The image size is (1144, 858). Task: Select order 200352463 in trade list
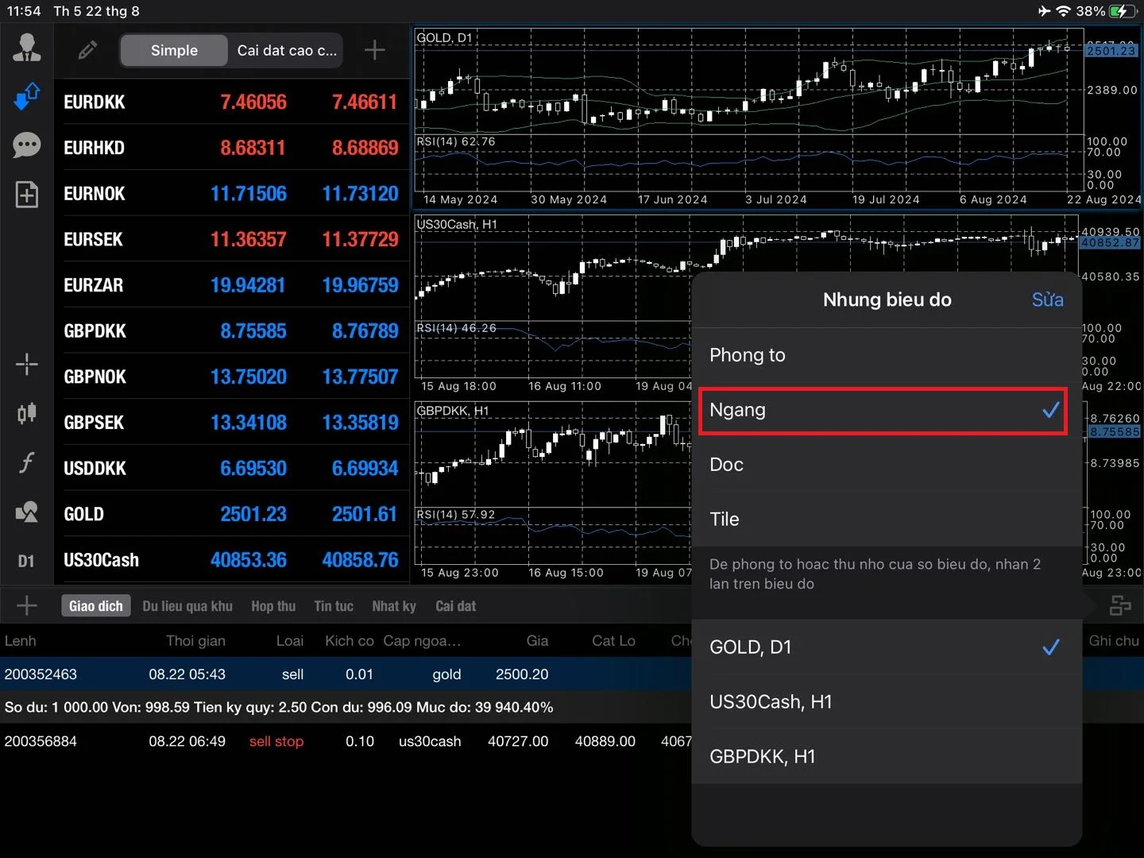[x=346, y=674]
